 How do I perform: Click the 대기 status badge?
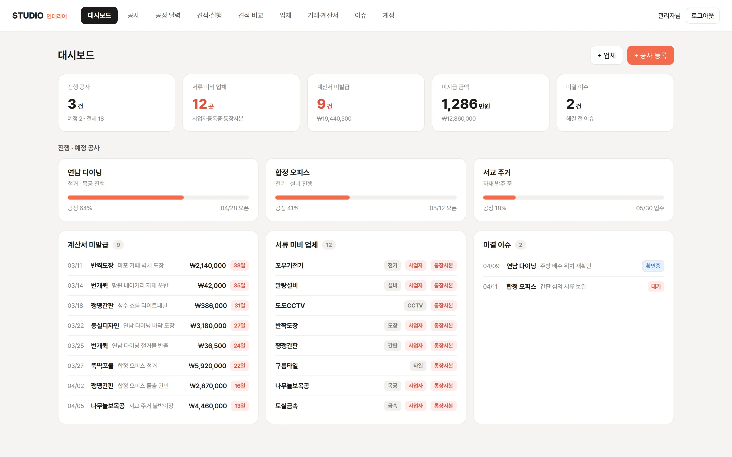tap(656, 287)
